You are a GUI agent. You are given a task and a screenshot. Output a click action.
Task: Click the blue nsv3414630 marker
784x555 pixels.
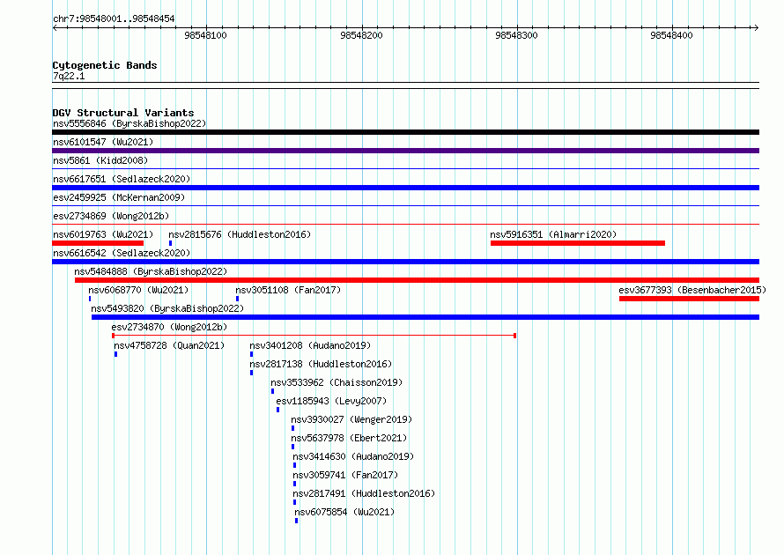point(294,465)
